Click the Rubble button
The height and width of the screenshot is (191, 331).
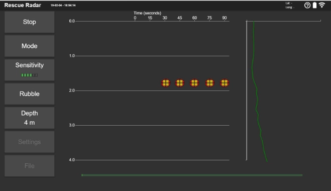(x=29, y=94)
